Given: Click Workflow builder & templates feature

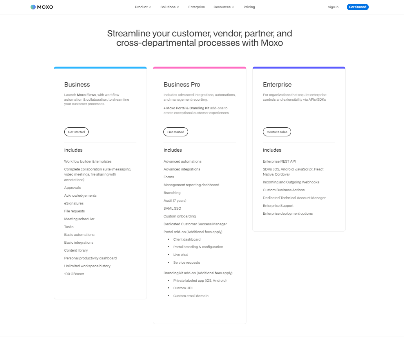Looking at the screenshot, I should tap(88, 161).
